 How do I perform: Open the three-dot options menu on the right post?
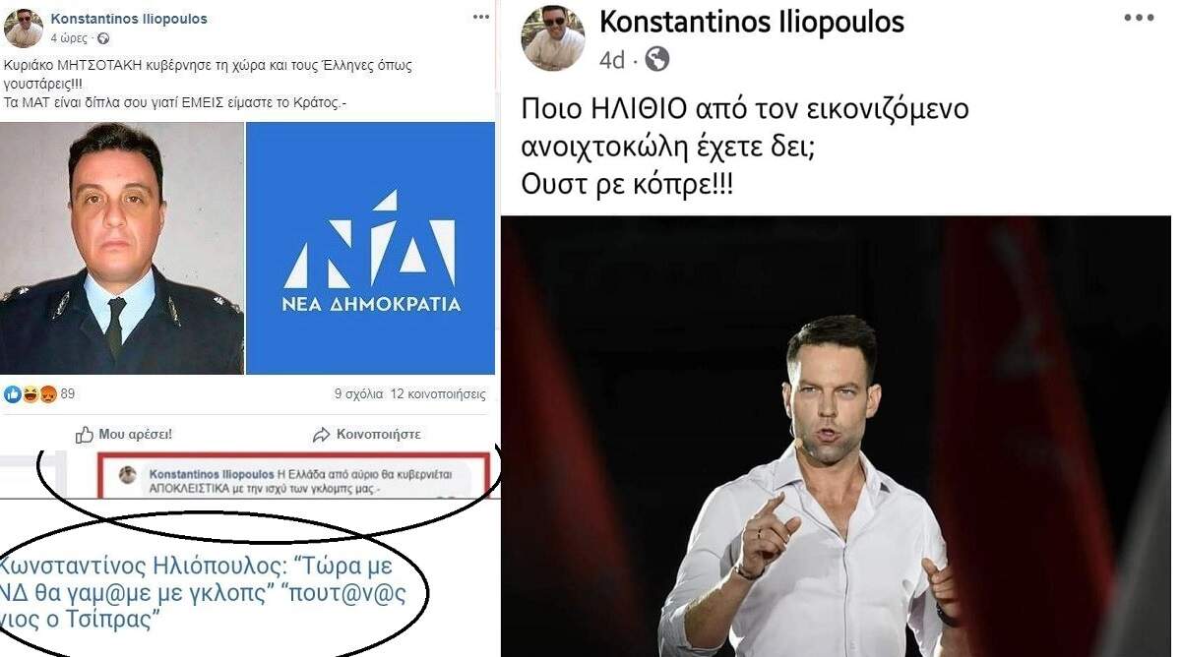[1139, 18]
